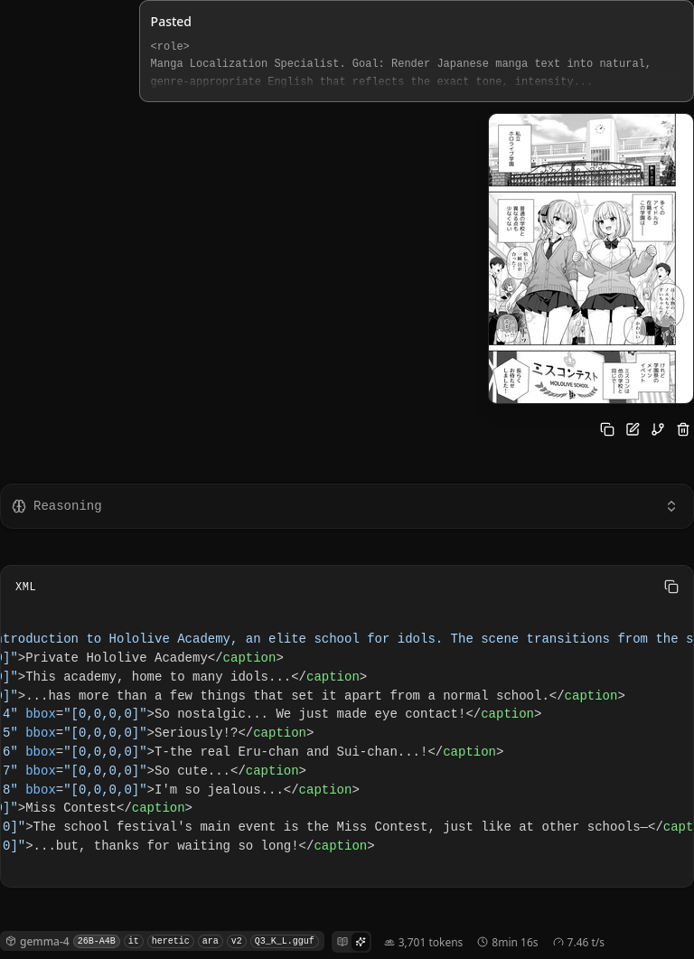The height and width of the screenshot is (959, 694).
Task: Click the 'So cute...' caption line
Action: 154,771
